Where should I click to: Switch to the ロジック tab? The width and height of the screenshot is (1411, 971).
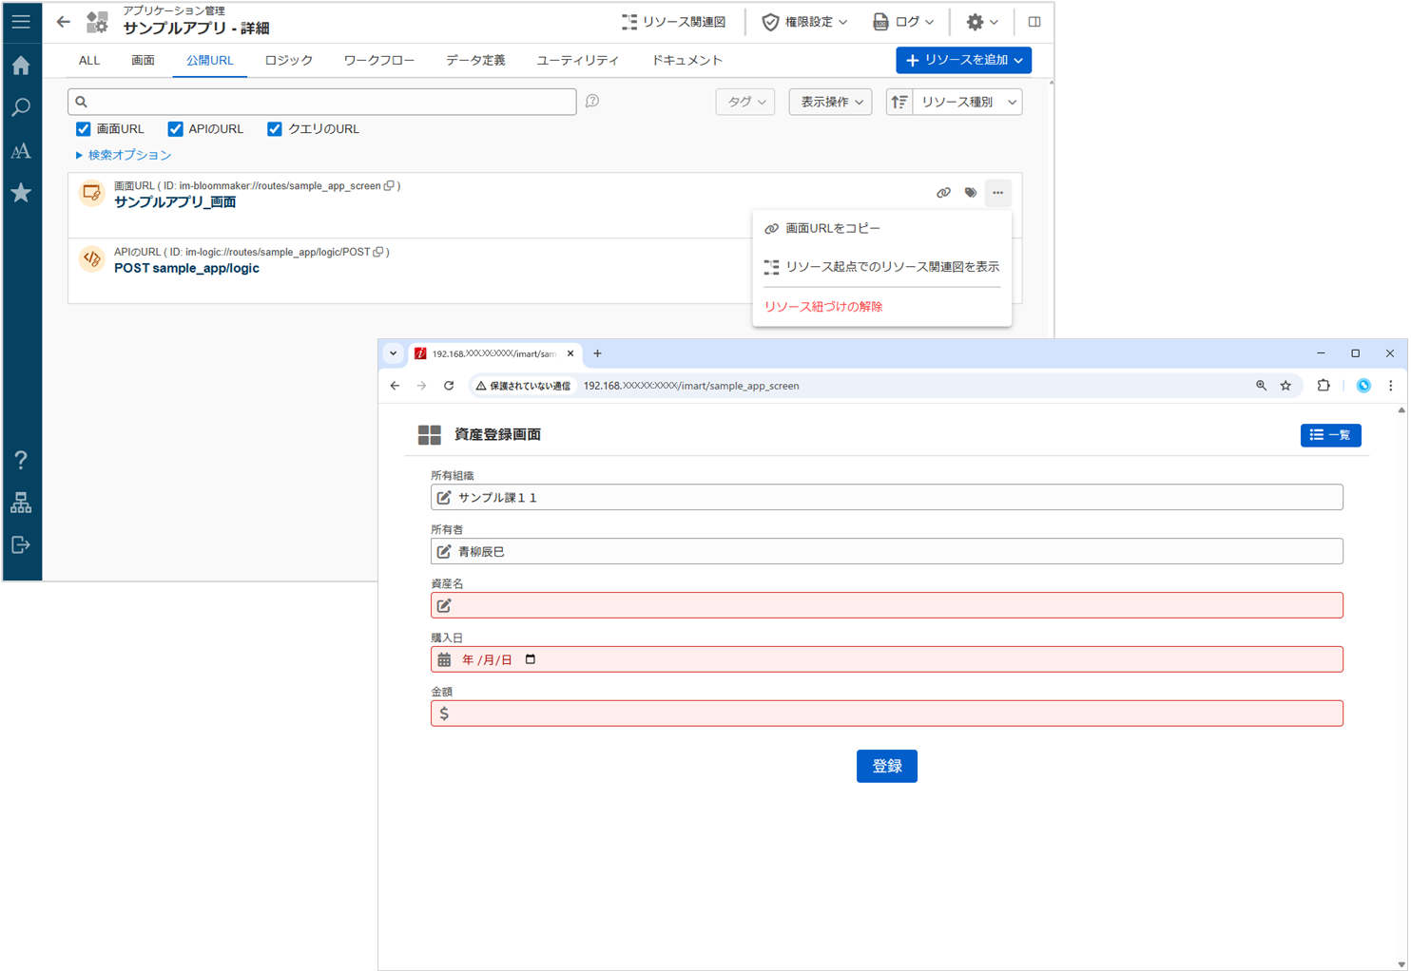coord(288,60)
